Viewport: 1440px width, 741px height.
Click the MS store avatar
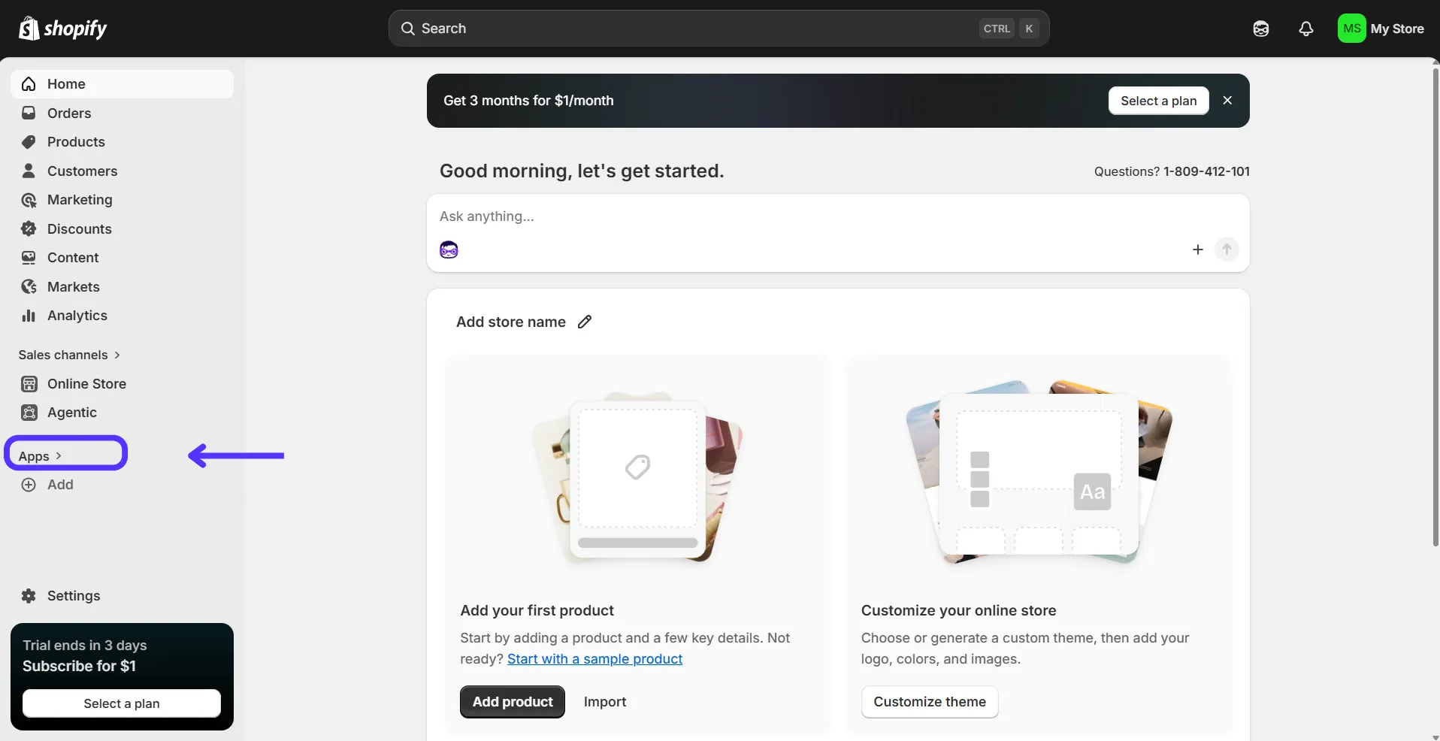coord(1351,29)
